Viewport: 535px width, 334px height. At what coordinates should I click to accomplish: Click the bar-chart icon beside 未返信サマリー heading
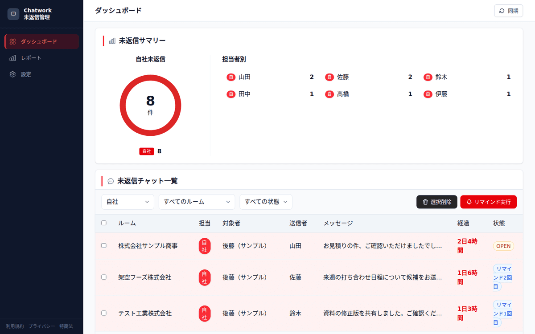(x=112, y=41)
